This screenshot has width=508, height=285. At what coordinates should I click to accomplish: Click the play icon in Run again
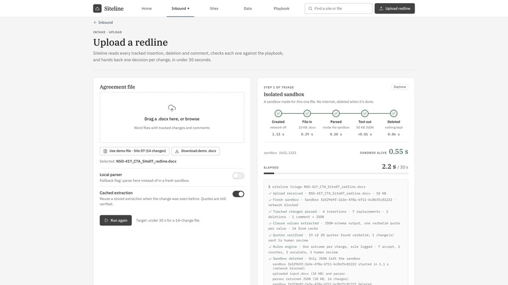107,220
